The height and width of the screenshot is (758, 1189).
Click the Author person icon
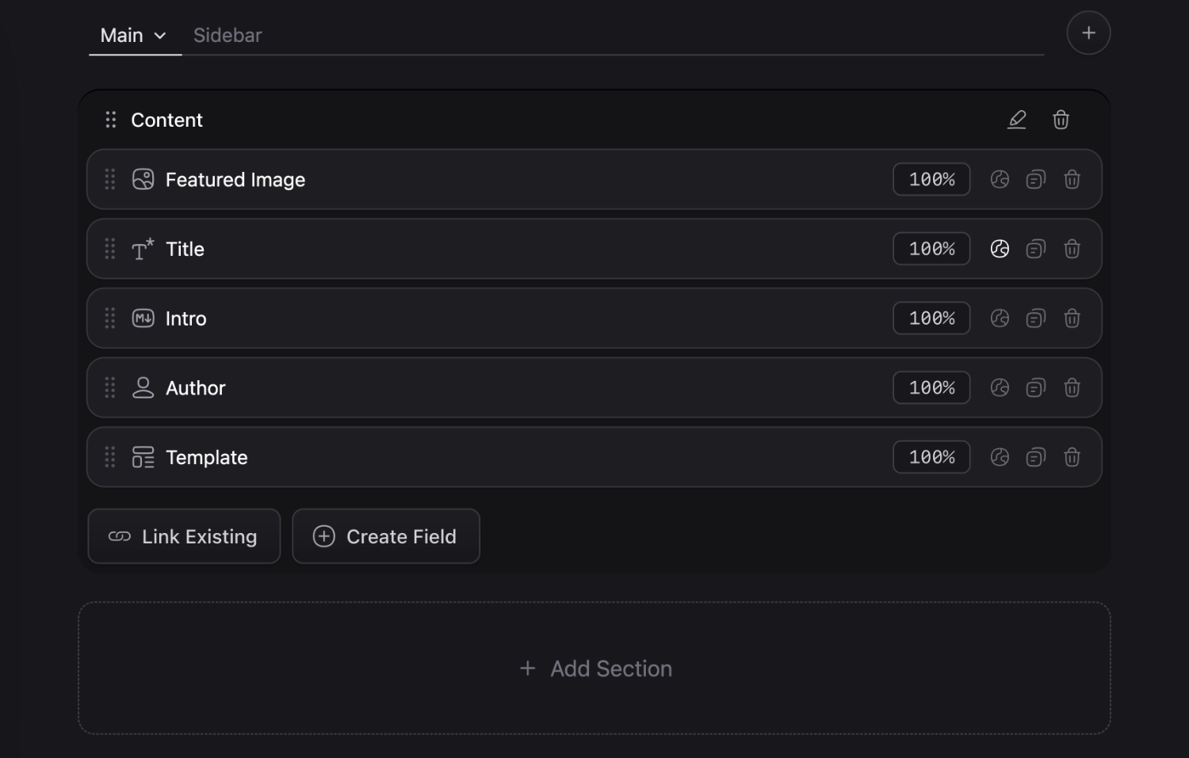pos(143,387)
